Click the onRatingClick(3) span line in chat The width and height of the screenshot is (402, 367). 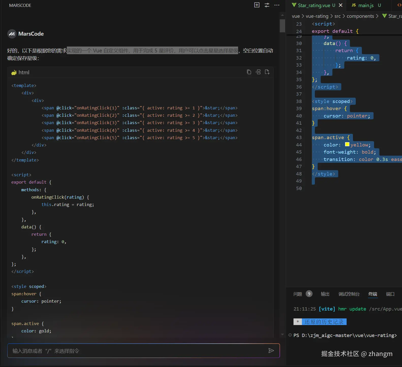click(140, 123)
